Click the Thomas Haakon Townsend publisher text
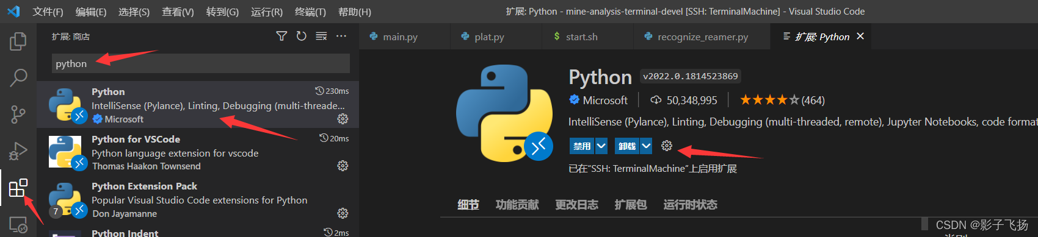This screenshot has height=237, width=1038. click(146, 166)
